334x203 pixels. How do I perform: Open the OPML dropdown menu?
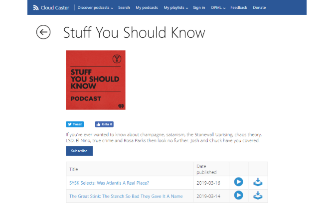[x=218, y=7]
